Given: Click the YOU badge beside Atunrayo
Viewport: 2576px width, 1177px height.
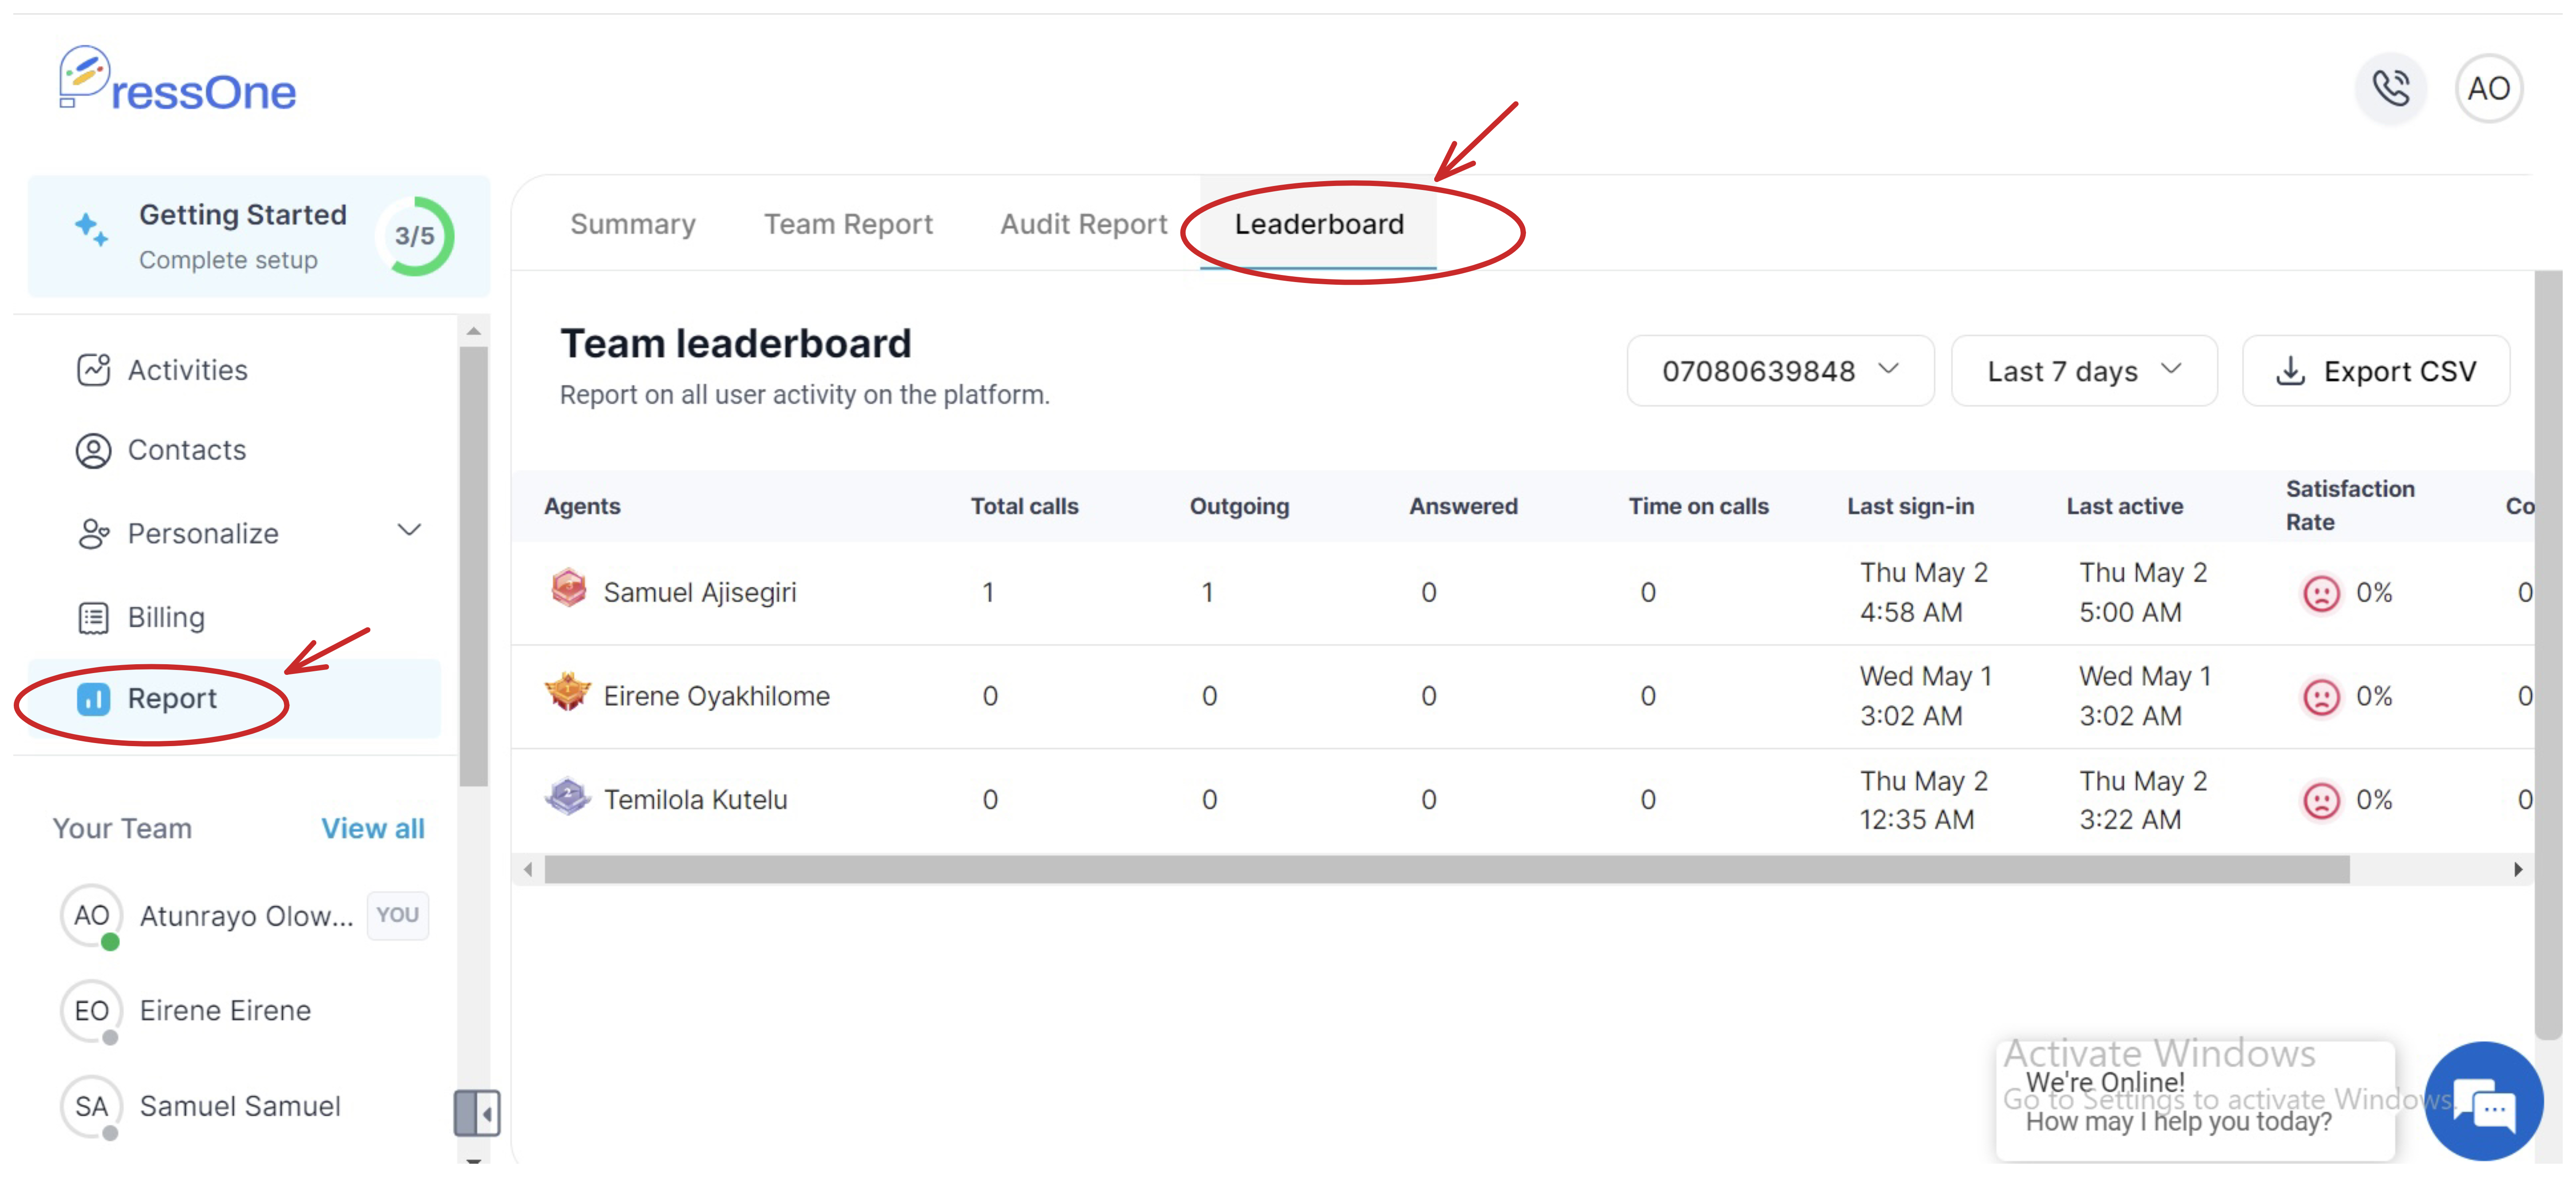Looking at the screenshot, I should point(397,915).
